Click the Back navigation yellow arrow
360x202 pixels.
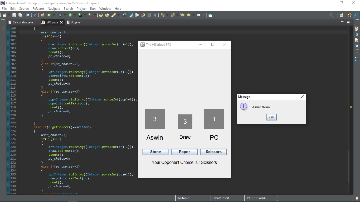coord(189,15)
